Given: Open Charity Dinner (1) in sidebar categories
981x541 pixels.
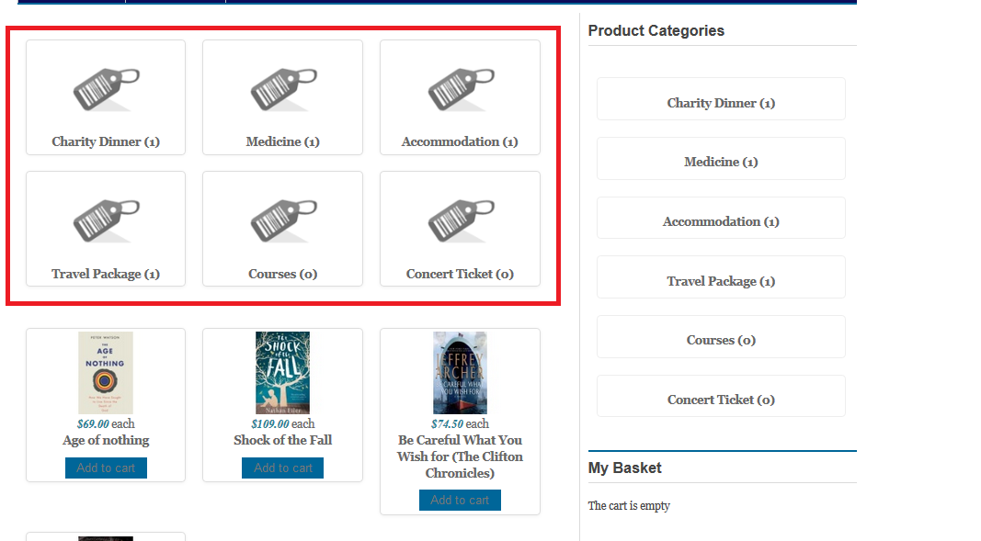Looking at the screenshot, I should click(x=721, y=103).
